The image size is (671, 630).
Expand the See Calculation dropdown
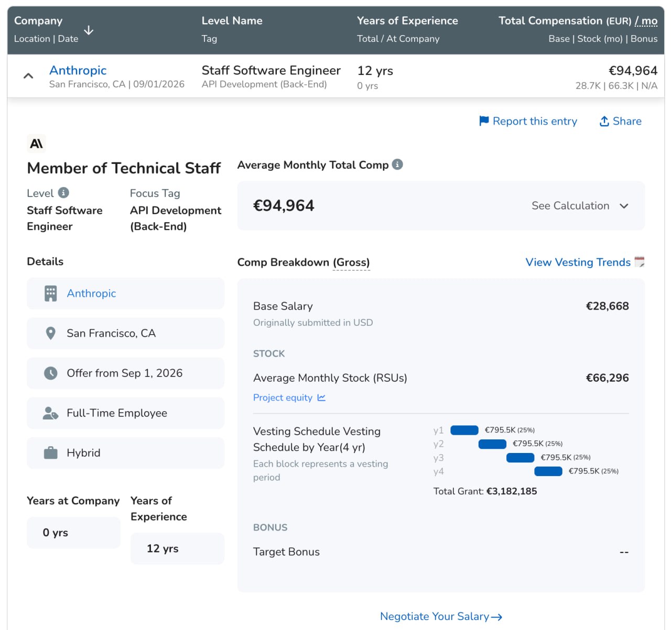tap(580, 206)
